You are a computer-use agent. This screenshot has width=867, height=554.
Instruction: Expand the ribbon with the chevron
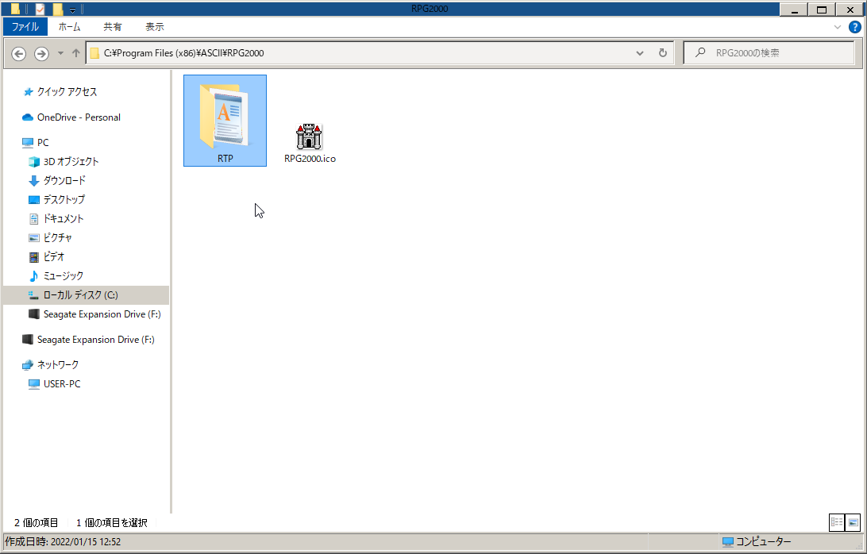(x=837, y=26)
